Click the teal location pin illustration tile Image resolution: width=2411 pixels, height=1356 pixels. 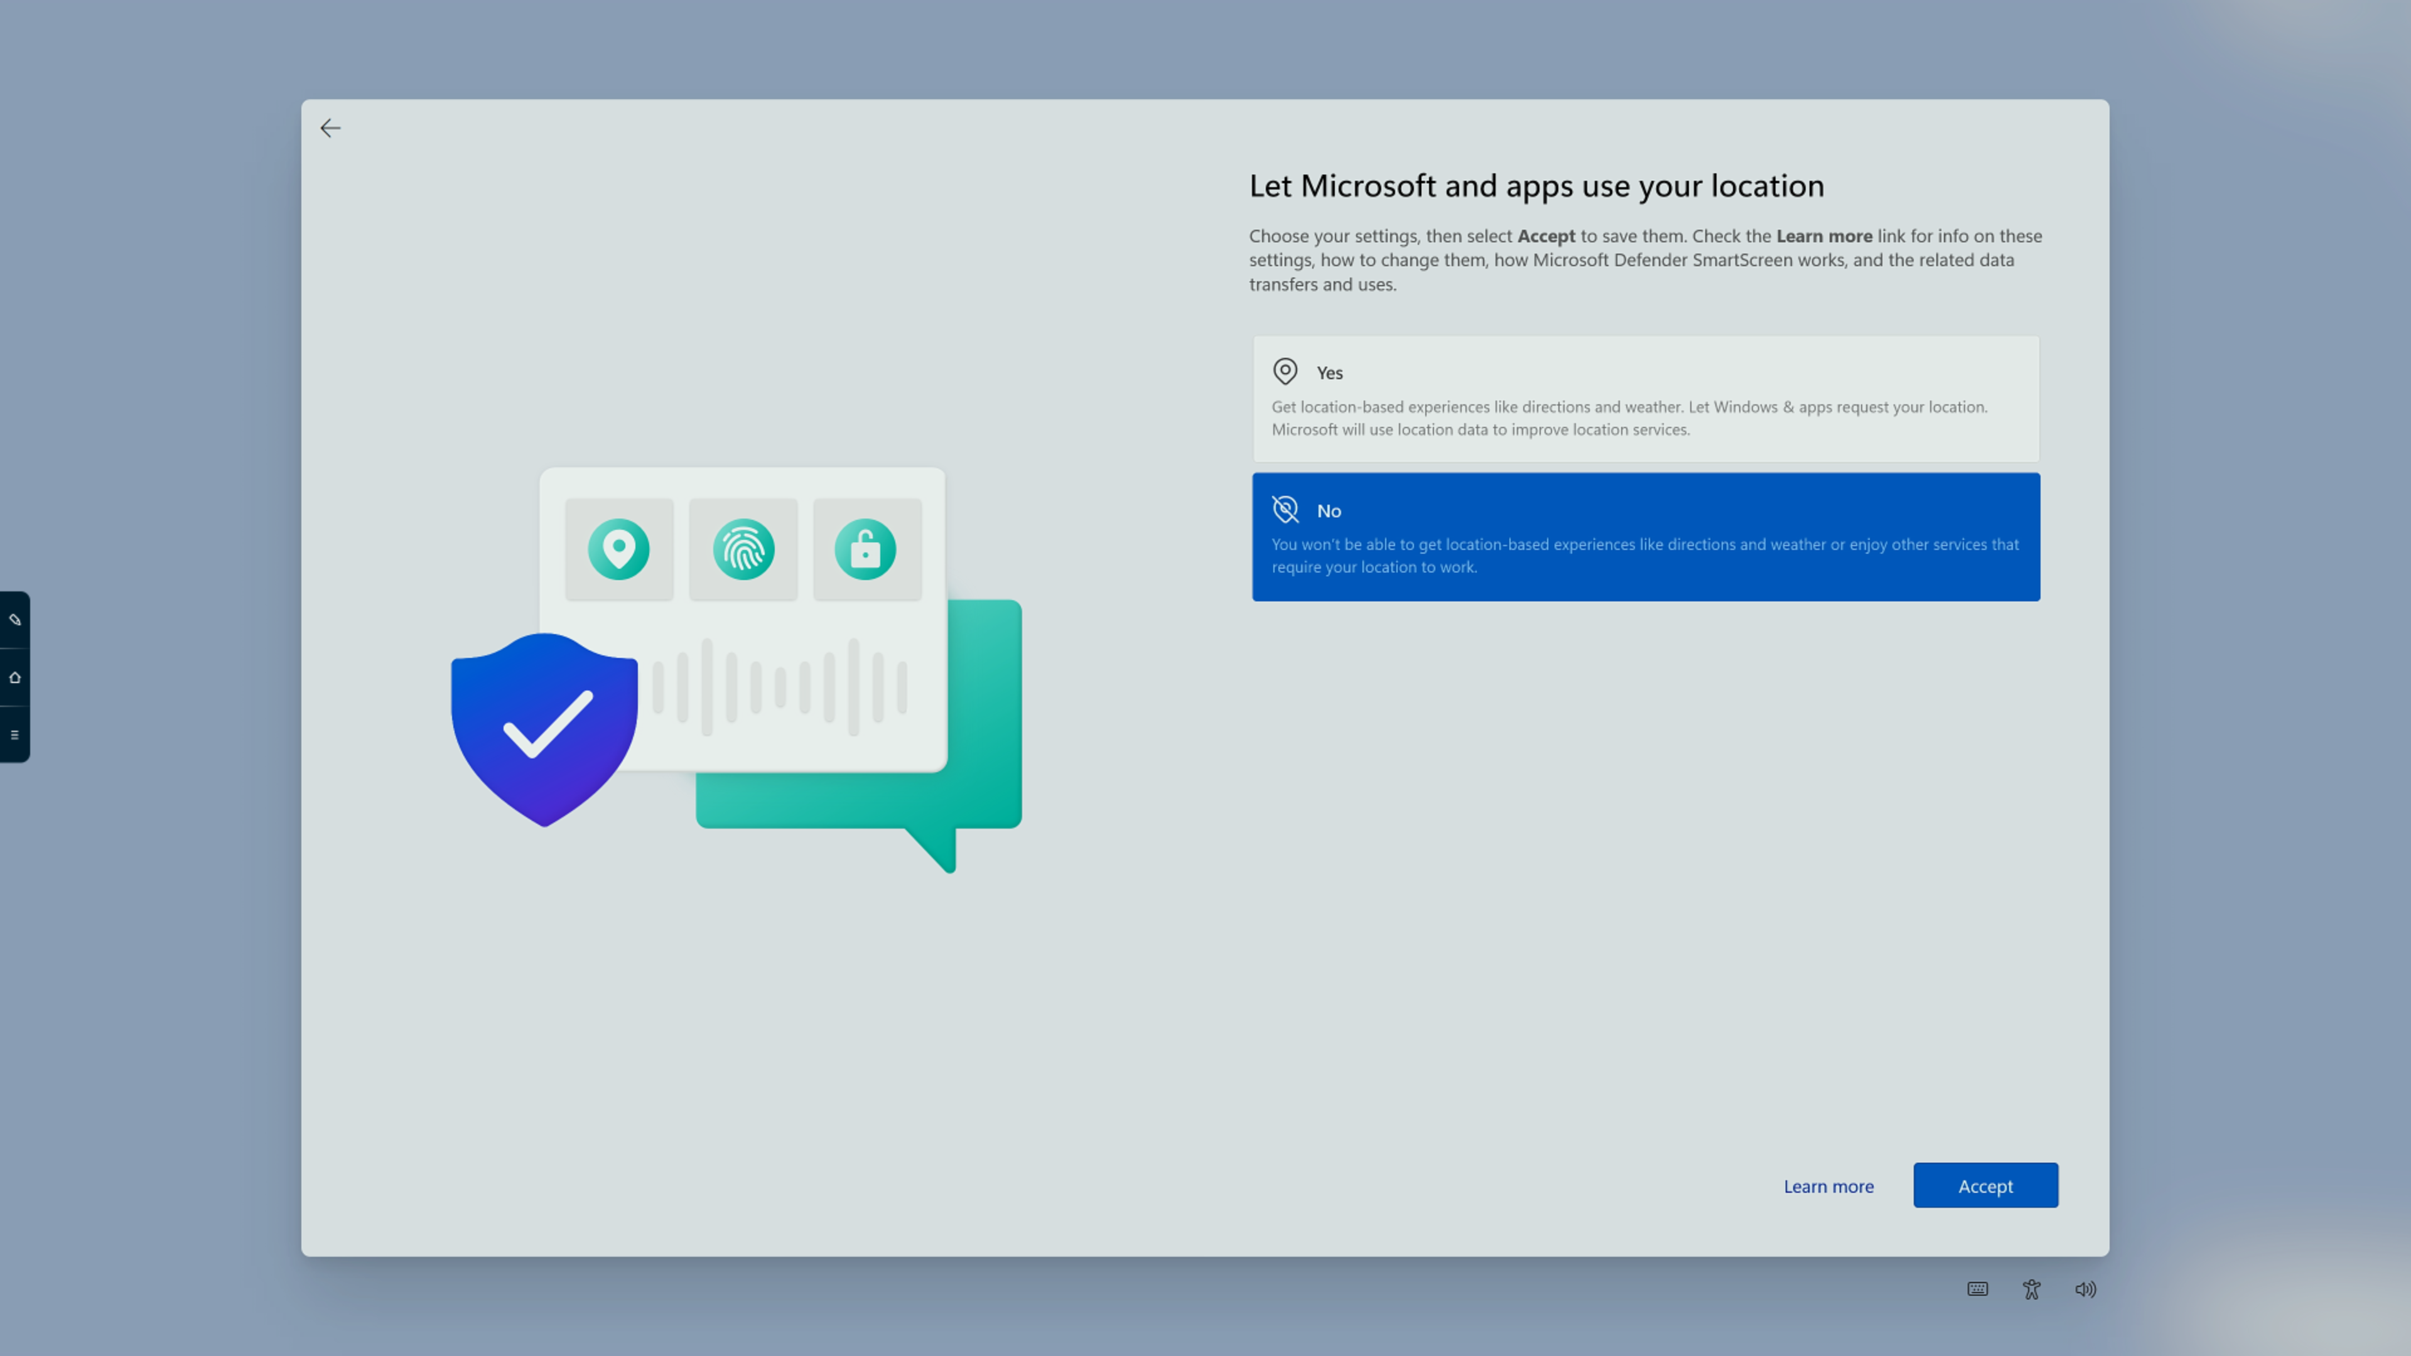618,549
